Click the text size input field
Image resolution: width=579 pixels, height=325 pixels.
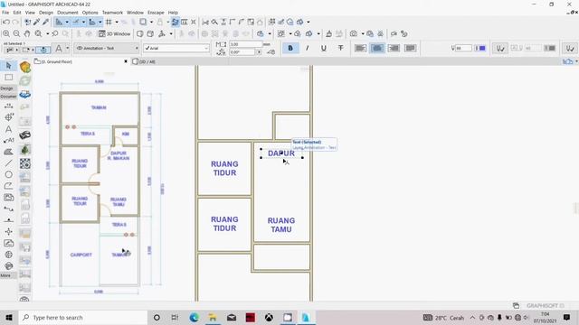pos(245,44)
